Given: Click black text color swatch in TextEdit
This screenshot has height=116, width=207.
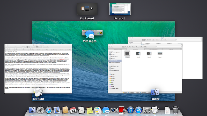Looking at the screenshot, I should 27,47.
